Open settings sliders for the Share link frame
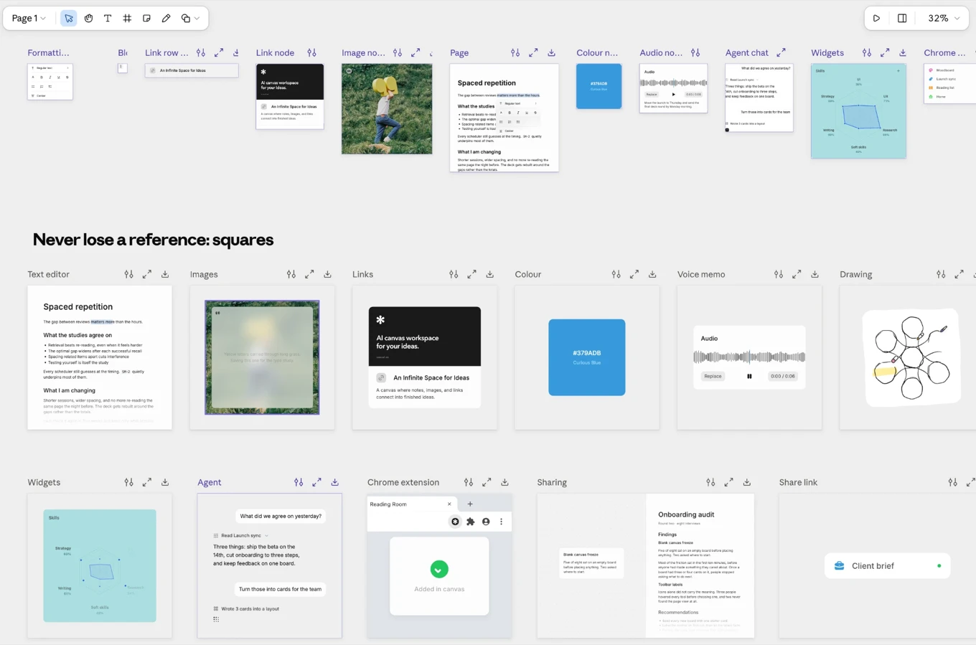The image size is (976, 645). click(x=952, y=482)
